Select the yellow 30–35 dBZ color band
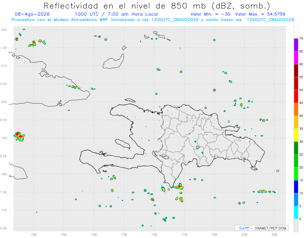This screenshot has height=238, width=308. (x=296, y=135)
